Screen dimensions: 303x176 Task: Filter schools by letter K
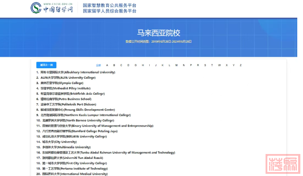tap(163, 65)
